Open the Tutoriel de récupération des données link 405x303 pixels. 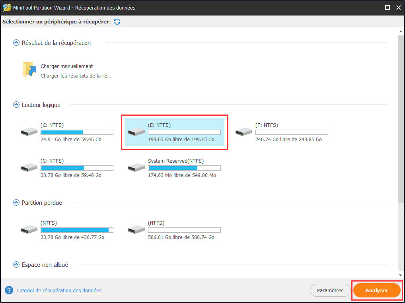coord(59,290)
